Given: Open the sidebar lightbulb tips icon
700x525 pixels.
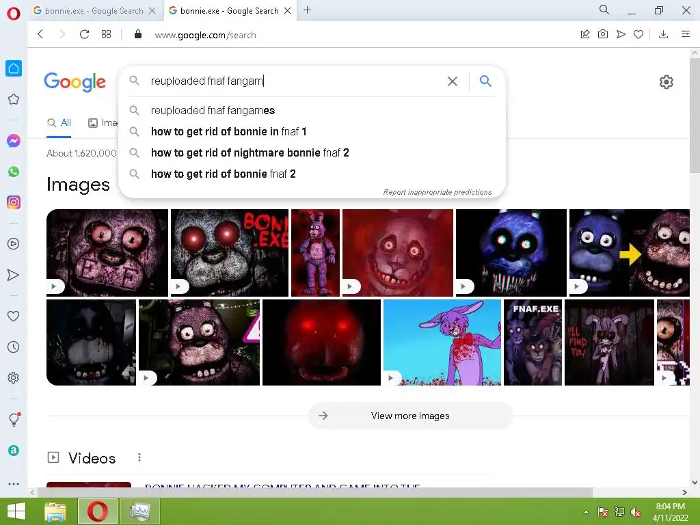Looking at the screenshot, I should [14, 419].
